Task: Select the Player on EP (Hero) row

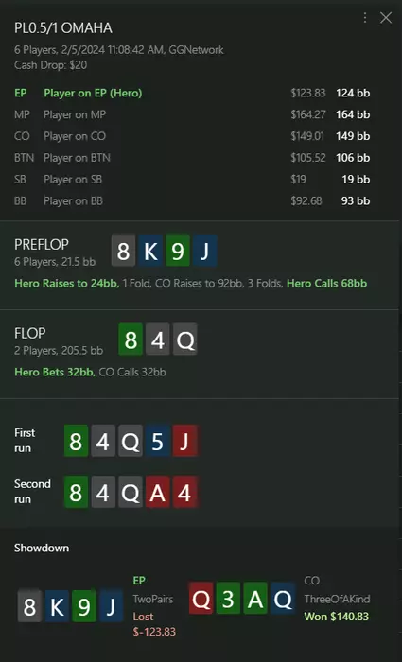Action: (192, 93)
